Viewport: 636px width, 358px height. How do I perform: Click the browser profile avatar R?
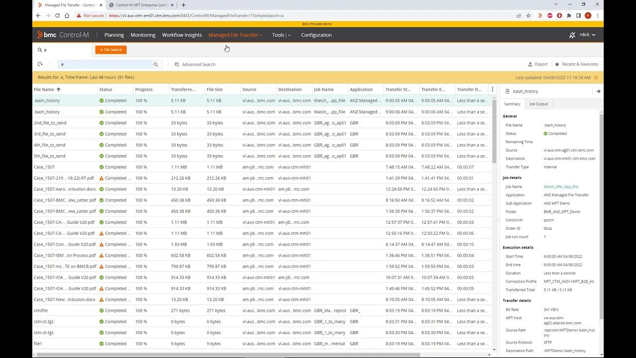(588, 15)
